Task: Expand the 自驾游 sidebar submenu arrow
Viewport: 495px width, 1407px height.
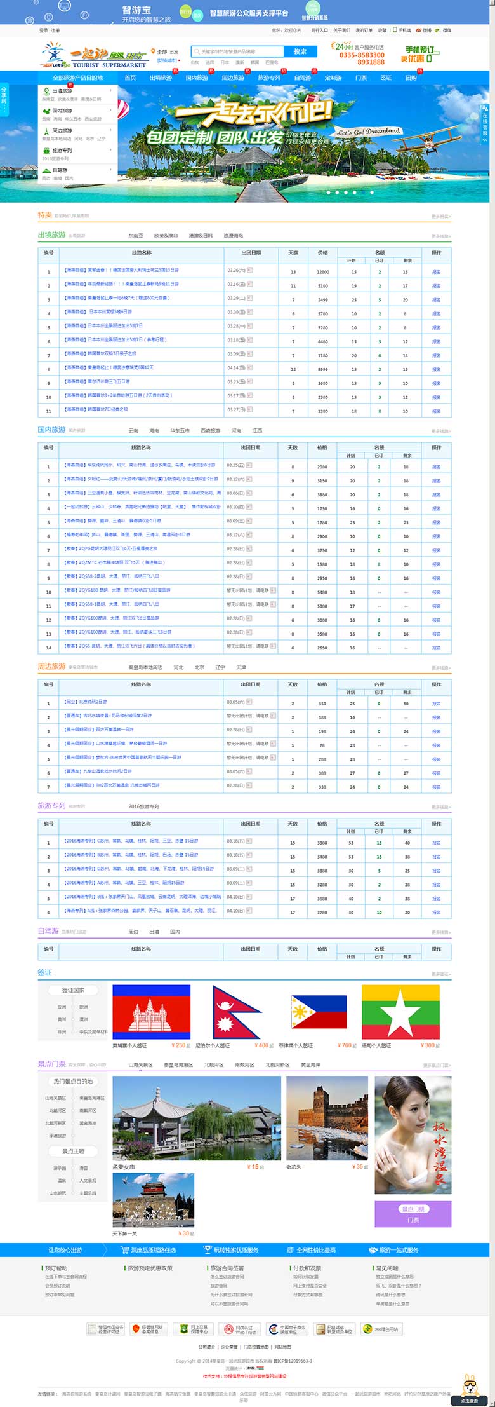Action: 110,170
